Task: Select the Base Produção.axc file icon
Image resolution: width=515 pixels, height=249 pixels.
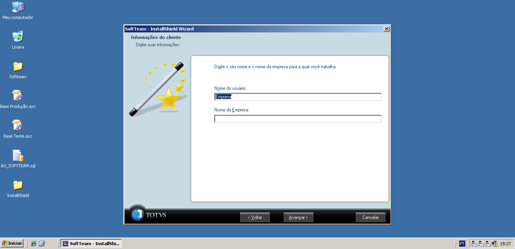Action: (x=18, y=99)
